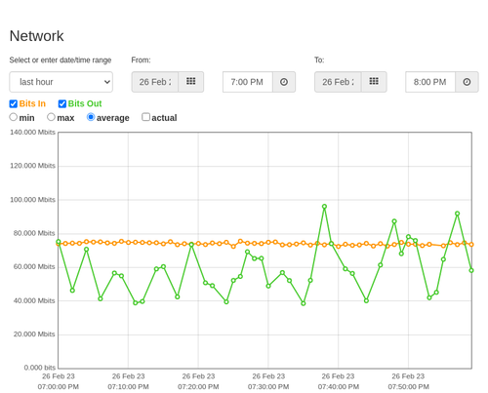Click the From date field showing 26 Feb

[155, 82]
